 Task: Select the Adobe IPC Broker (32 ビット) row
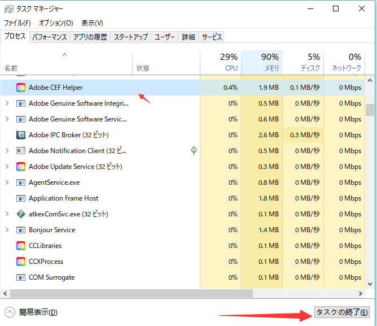[183, 135]
